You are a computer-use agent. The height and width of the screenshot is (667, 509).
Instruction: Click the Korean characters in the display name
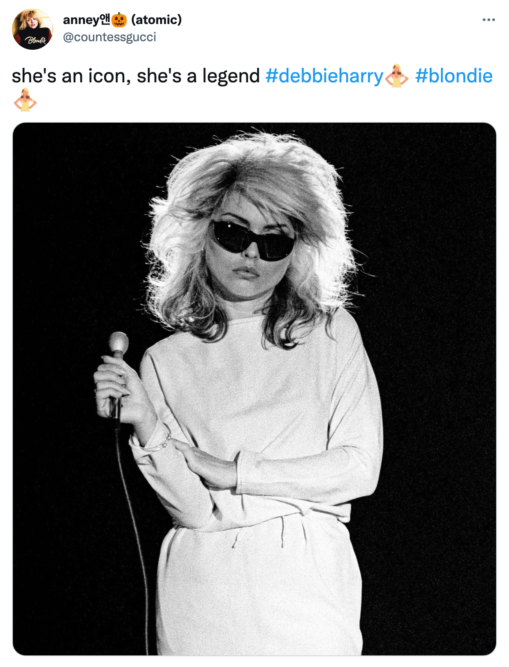[x=105, y=19]
